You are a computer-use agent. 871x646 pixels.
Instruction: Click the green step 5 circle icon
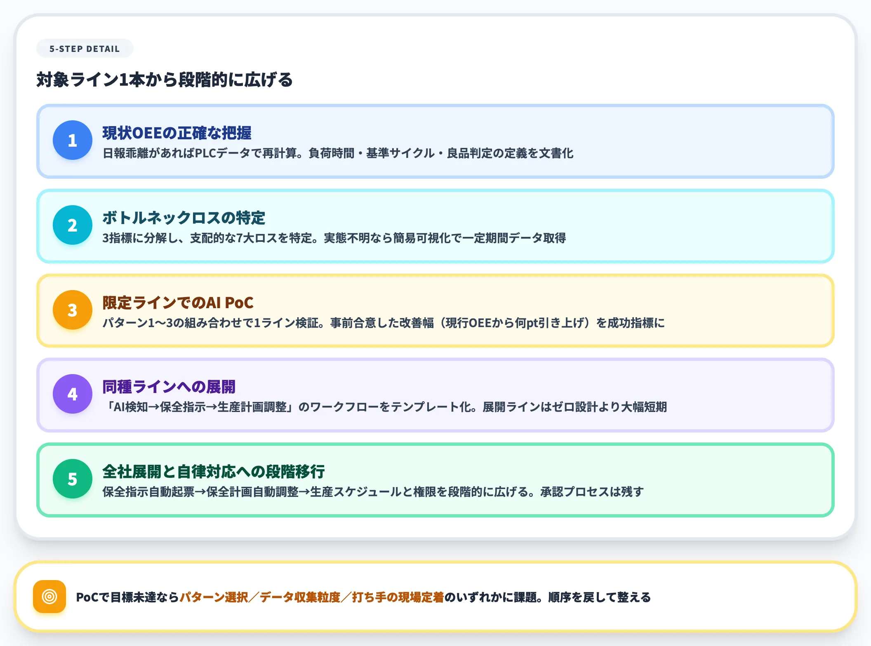[x=73, y=479]
